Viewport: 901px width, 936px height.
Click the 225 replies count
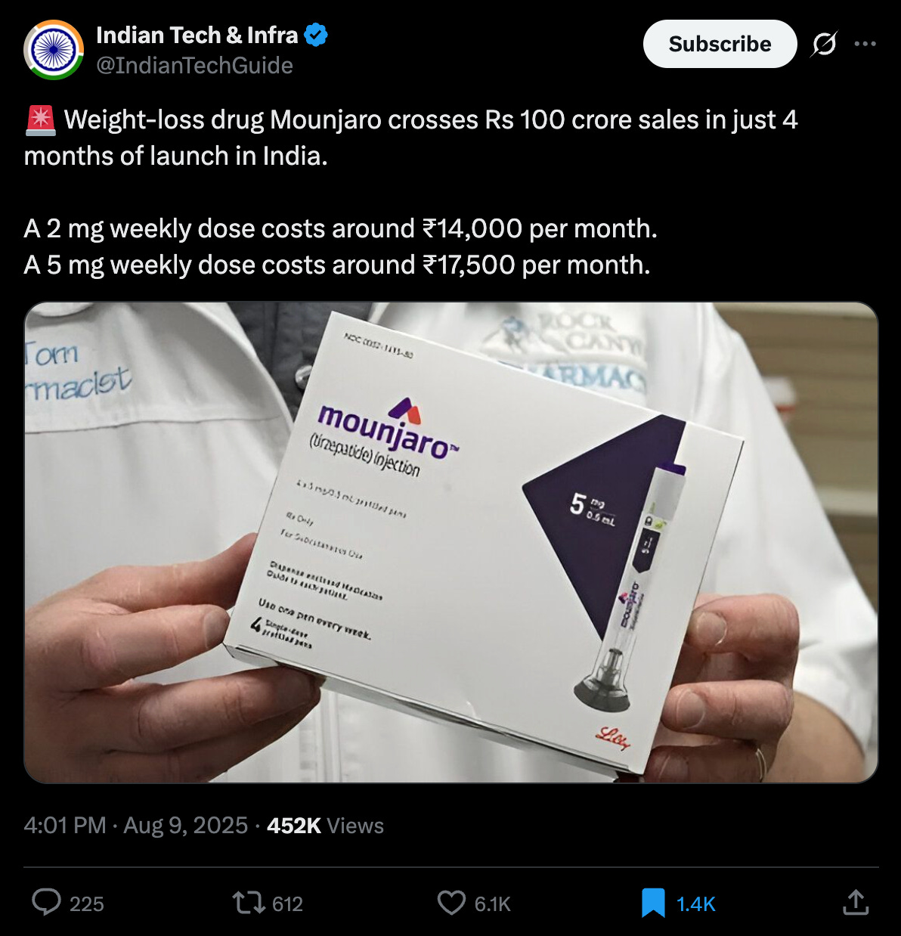coord(87,904)
